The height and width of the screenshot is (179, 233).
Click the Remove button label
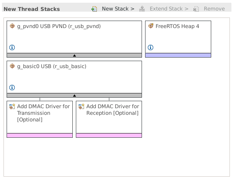tap(214, 9)
